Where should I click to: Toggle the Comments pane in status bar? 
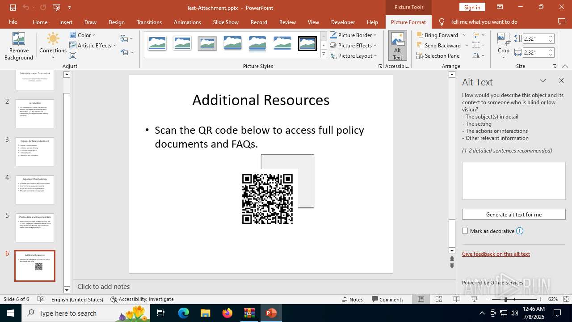tap(387, 299)
